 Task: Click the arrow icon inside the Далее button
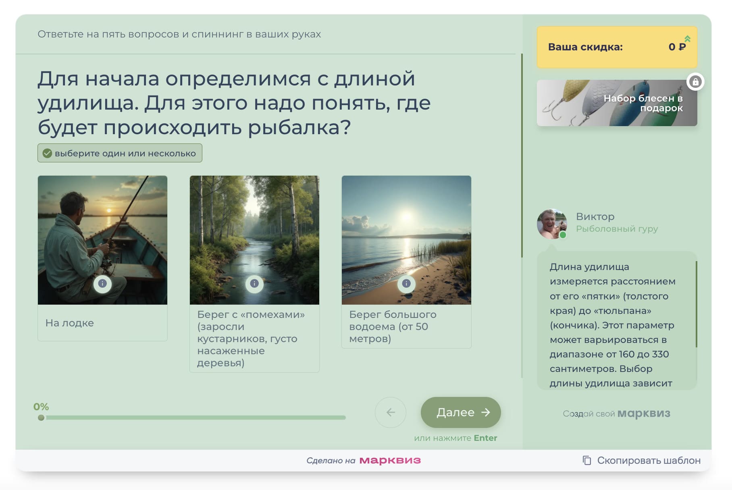click(485, 412)
